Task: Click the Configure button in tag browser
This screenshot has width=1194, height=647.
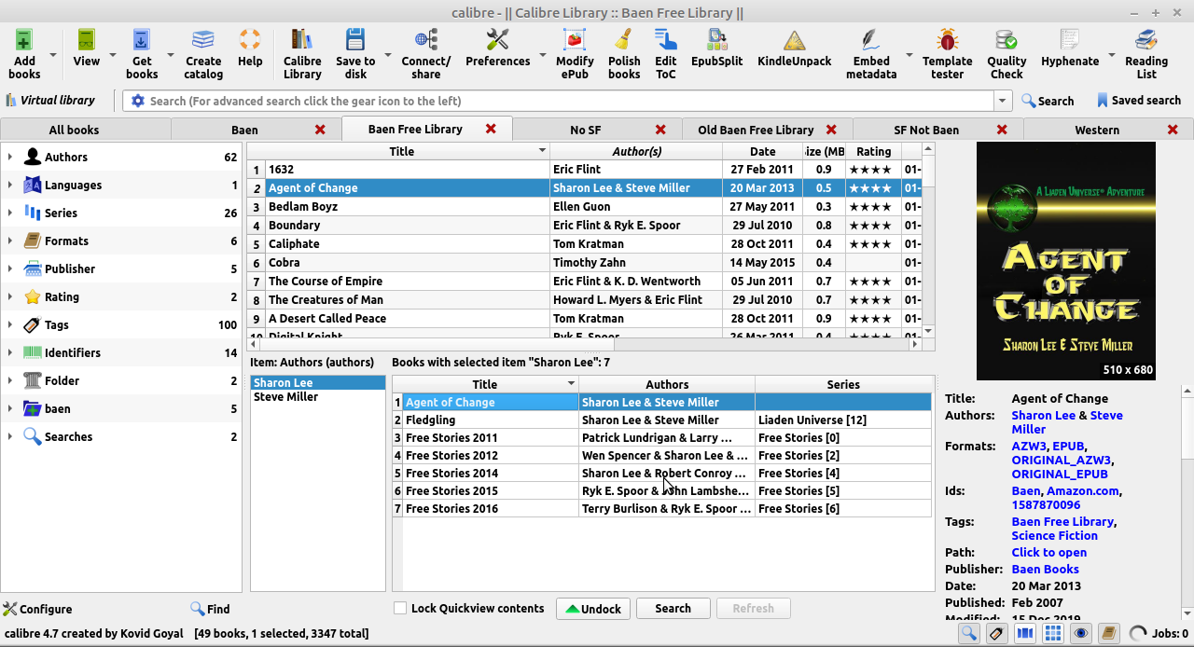Action: pos(37,609)
